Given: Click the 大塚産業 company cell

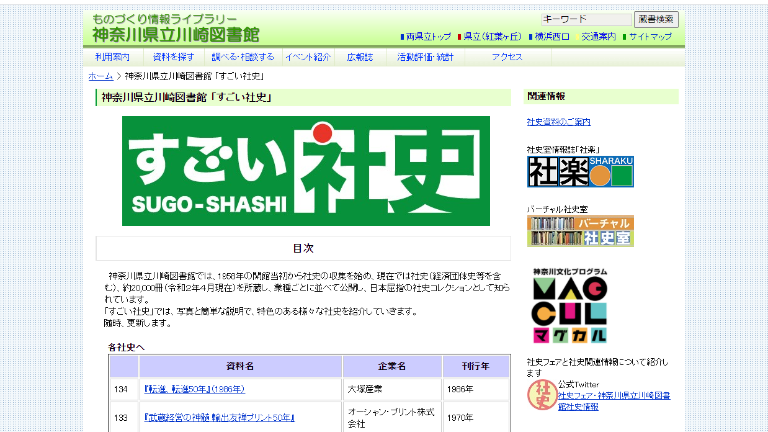Looking at the screenshot, I should tap(392, 389).
